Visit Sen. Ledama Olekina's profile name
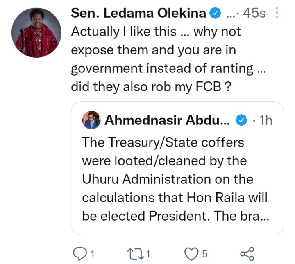Viewport: 295px width, 264px height. pyautogui.click(x=138, y=13)
